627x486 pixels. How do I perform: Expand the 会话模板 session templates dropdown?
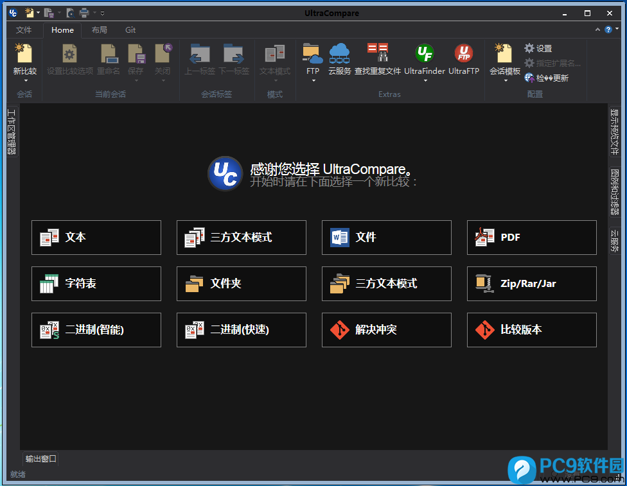[506, 81]
